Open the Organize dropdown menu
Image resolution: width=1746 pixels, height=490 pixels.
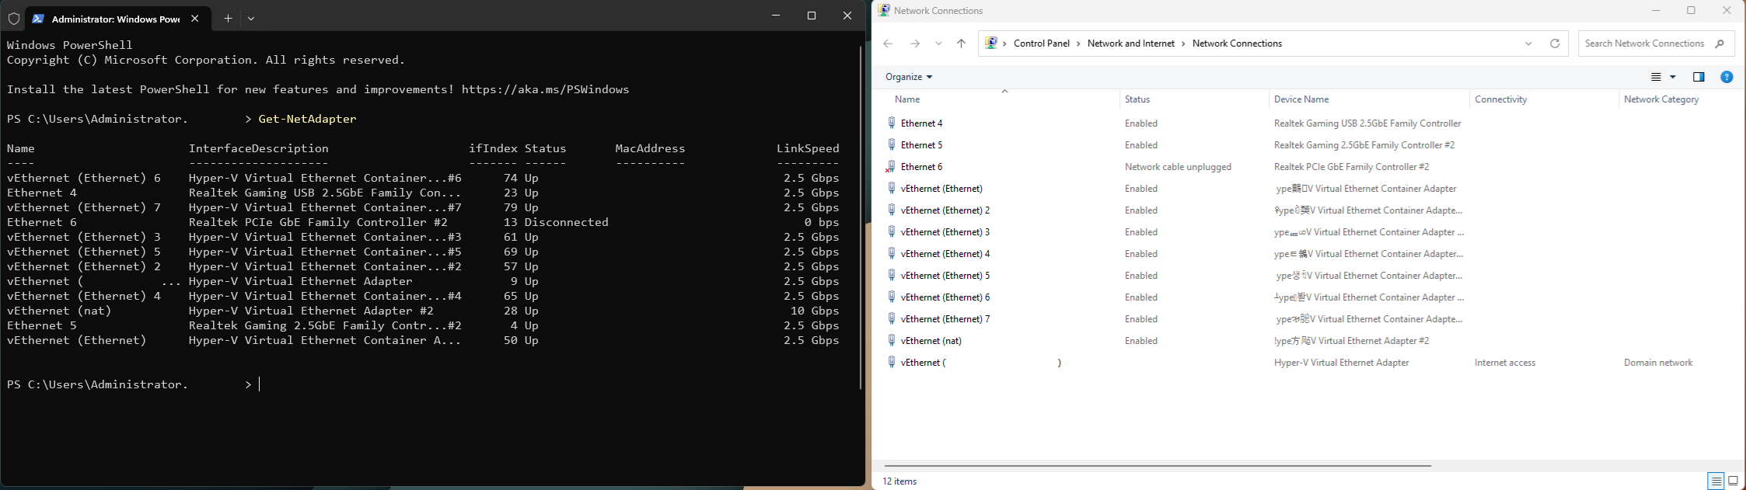tap(908, 77)
